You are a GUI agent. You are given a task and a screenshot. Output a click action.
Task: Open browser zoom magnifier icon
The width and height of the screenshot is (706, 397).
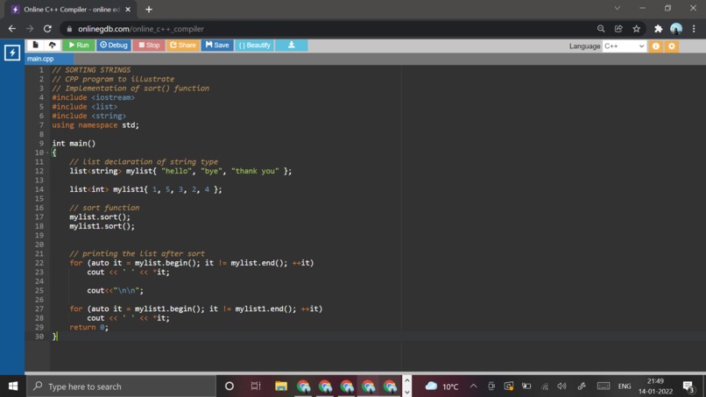pyautogui.click(x=601, y=29)
